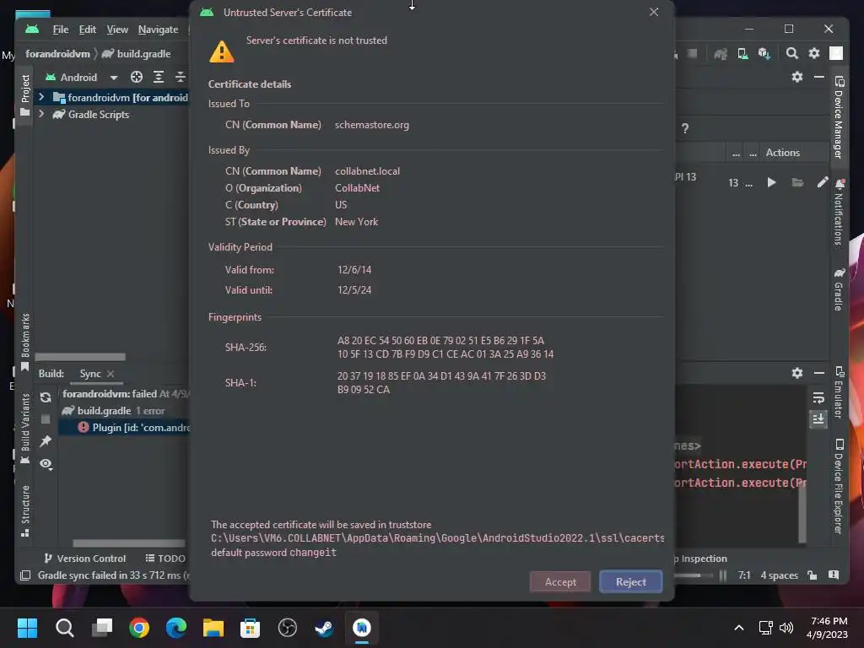Toggle soft-wrap icon in build output
864x648 pixels.
pyautogui.click(x=818, y=397)
